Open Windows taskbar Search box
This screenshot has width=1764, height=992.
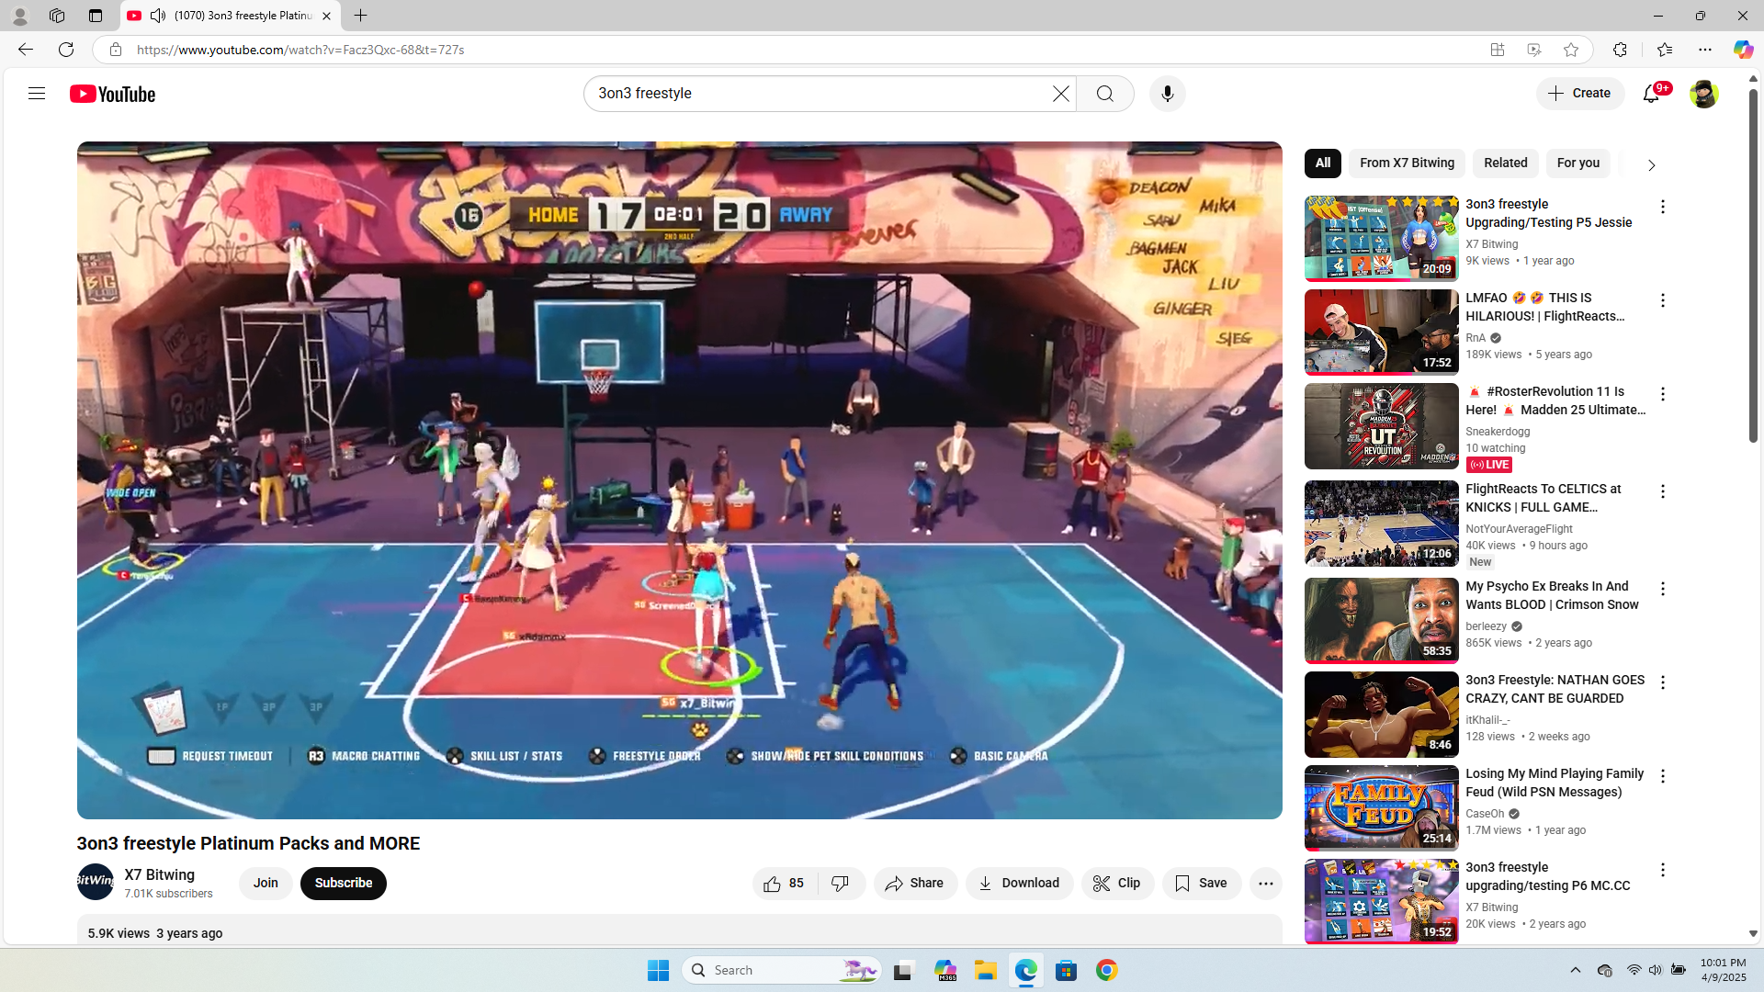tap(783, 970)
